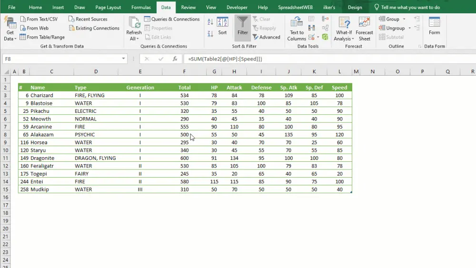Open Manage Data Model
476x268 pixels.
click(x=325, y=37)
